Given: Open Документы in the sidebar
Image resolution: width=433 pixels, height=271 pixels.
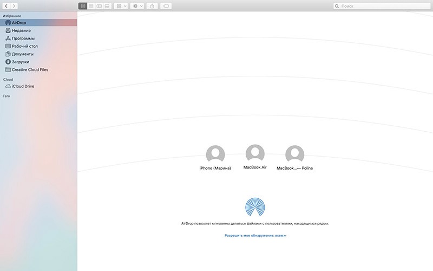Looking at the screenshot, I should [x=38, y=54].
